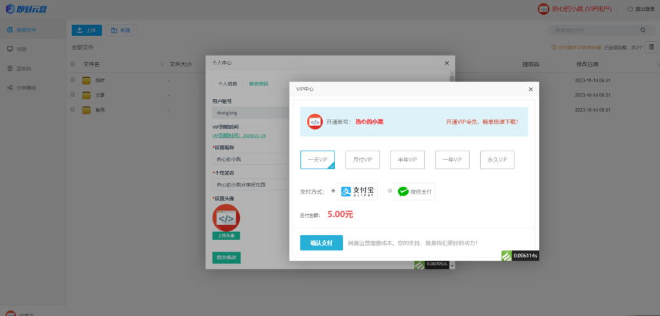Click the avatar icon in VIP中心 banner
Image resolution: width=660 pixels, height=316 pixels.
315,122
